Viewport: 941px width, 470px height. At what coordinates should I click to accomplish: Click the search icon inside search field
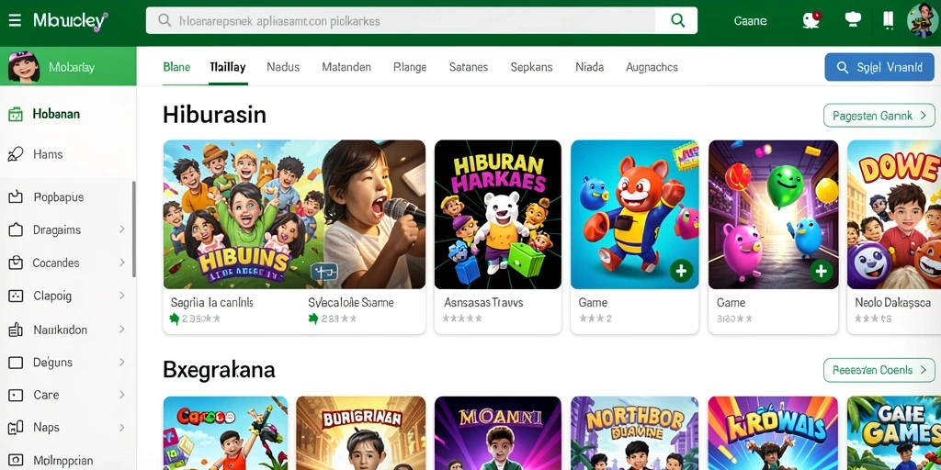point(164,20)
